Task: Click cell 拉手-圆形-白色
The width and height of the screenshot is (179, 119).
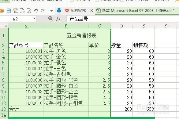Action: point(66,86)
